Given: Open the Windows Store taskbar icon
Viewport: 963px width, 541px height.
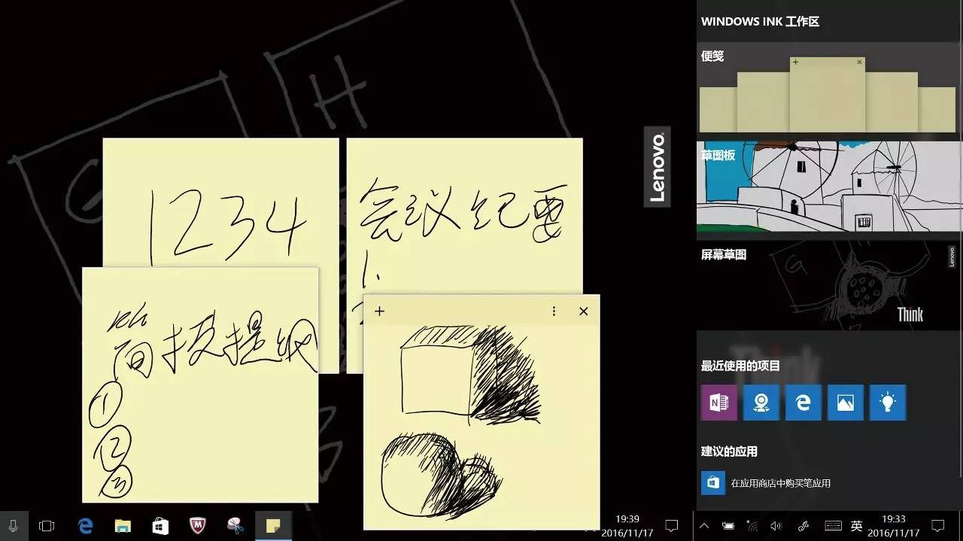Looking at the screenshot, I should pos(160,526).
